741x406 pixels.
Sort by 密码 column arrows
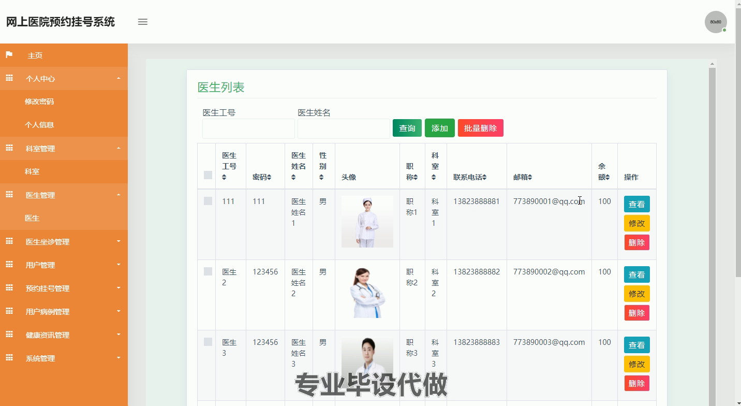point(269,177)
